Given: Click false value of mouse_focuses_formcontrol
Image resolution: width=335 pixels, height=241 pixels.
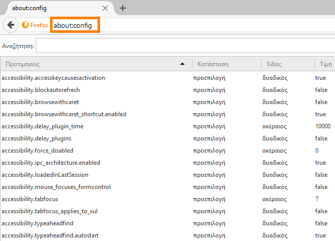Looking at the screenshot, I should pos(321,187).
